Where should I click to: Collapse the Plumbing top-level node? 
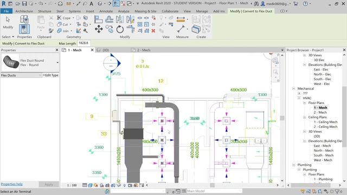pos(294,165)
